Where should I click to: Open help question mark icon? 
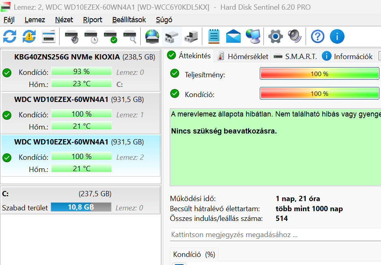318,36
